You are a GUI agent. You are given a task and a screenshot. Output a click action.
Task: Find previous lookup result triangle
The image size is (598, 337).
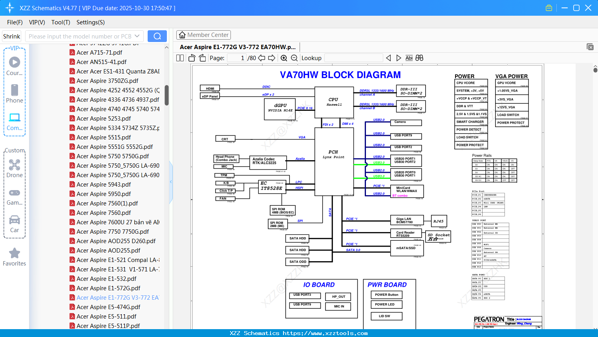click(388, 58)
